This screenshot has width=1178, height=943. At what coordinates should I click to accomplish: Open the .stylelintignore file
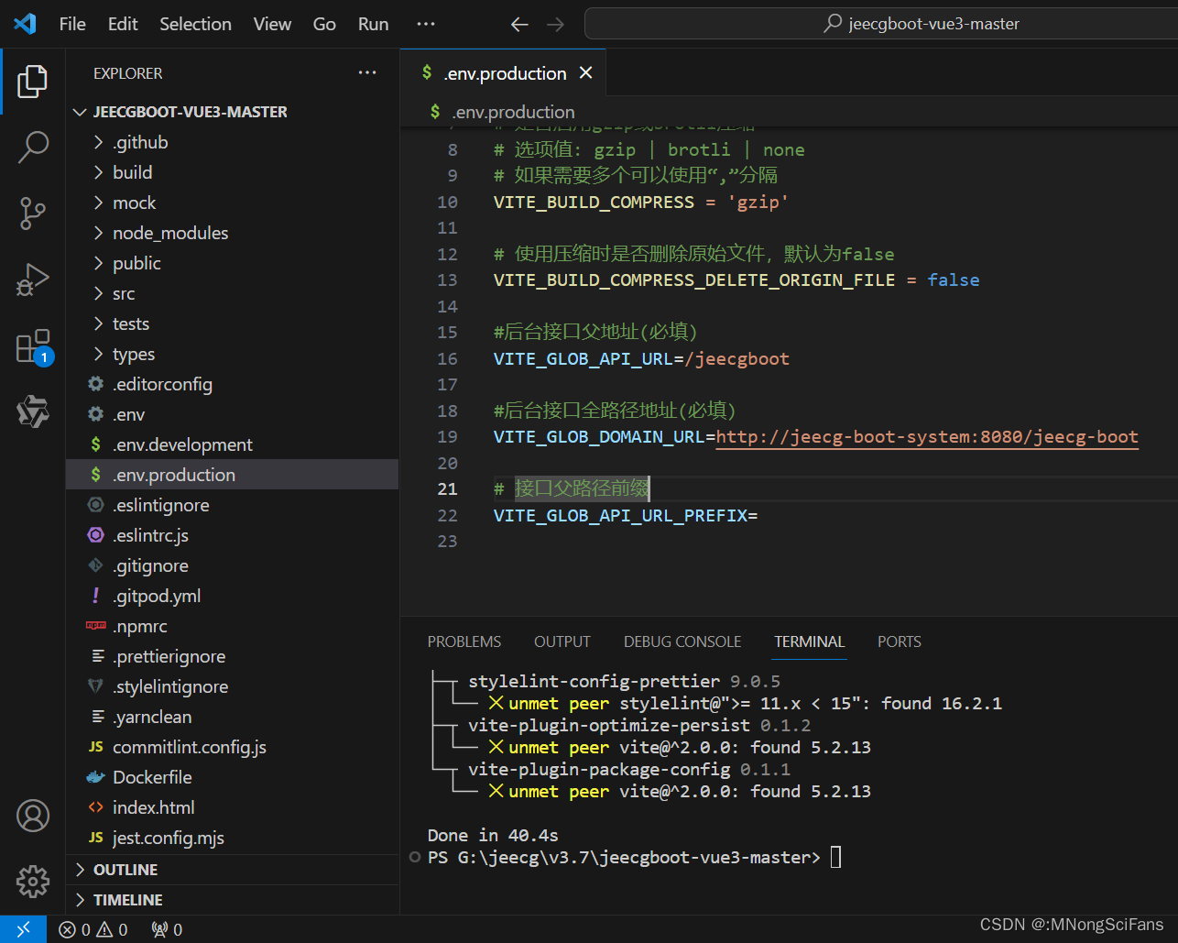[x=233, y=686]
